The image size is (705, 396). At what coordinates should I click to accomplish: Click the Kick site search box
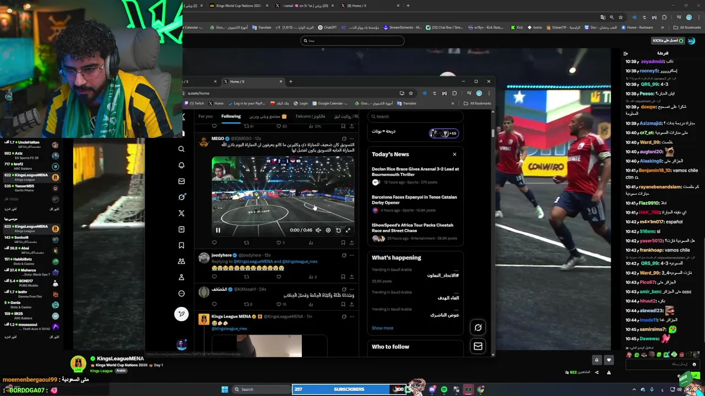(x=352, y=40)
